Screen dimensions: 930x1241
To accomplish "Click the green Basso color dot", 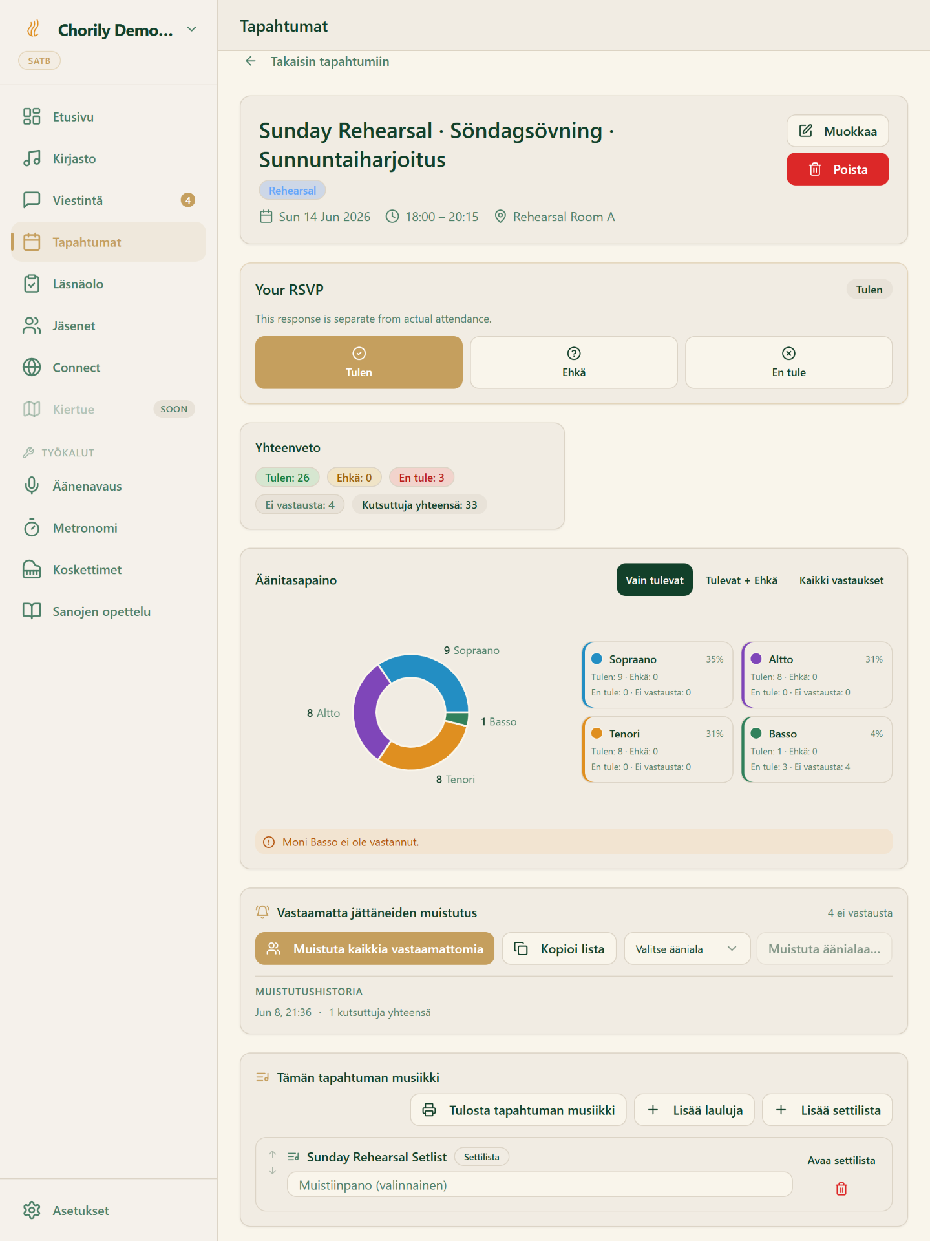I will coord(756,733).
